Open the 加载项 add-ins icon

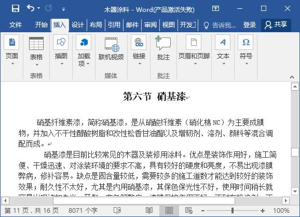click(x=84, y=42)
